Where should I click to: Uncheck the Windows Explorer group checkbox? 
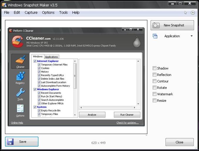(35, 89)
